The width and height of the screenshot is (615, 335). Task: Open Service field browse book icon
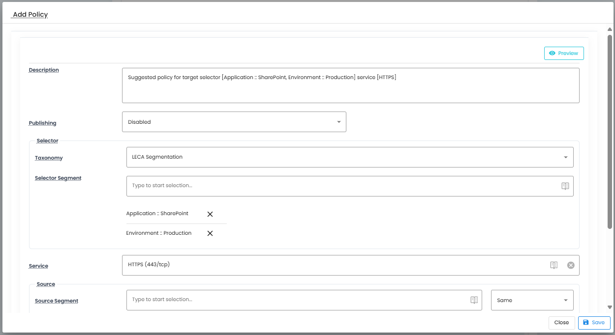pyautogui.click(x=554, y=265)
